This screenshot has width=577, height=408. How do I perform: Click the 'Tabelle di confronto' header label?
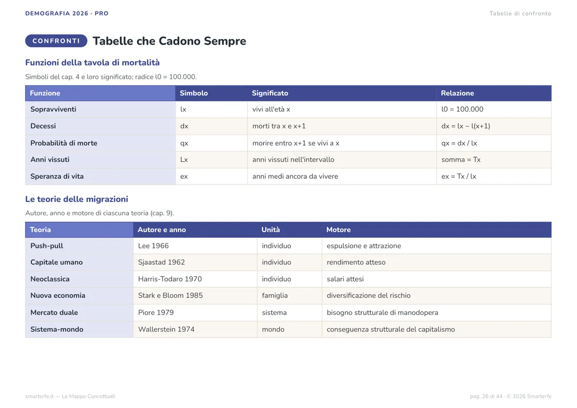[x=520, y=13]
